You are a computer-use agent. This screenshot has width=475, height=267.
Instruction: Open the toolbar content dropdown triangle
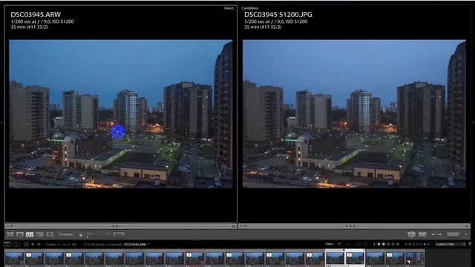(466, 234)
